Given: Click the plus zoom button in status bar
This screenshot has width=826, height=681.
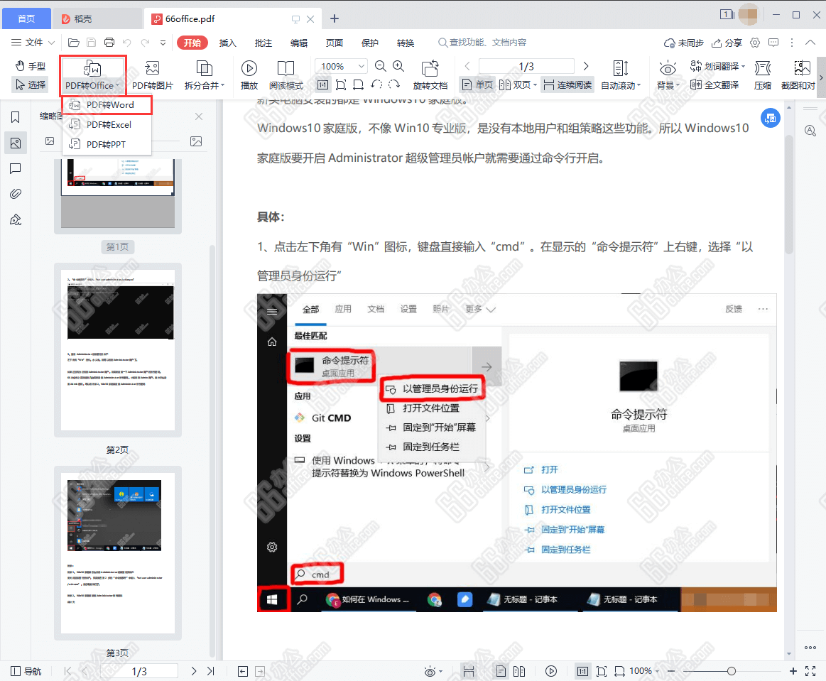Looking at the screenshot, I should pos(793,671).
